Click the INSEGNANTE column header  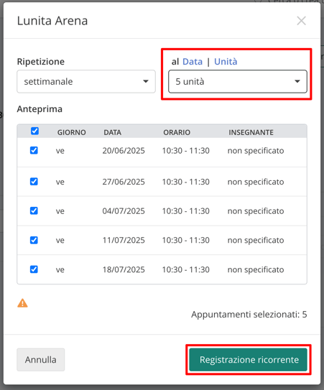click(x=251, y=132)
